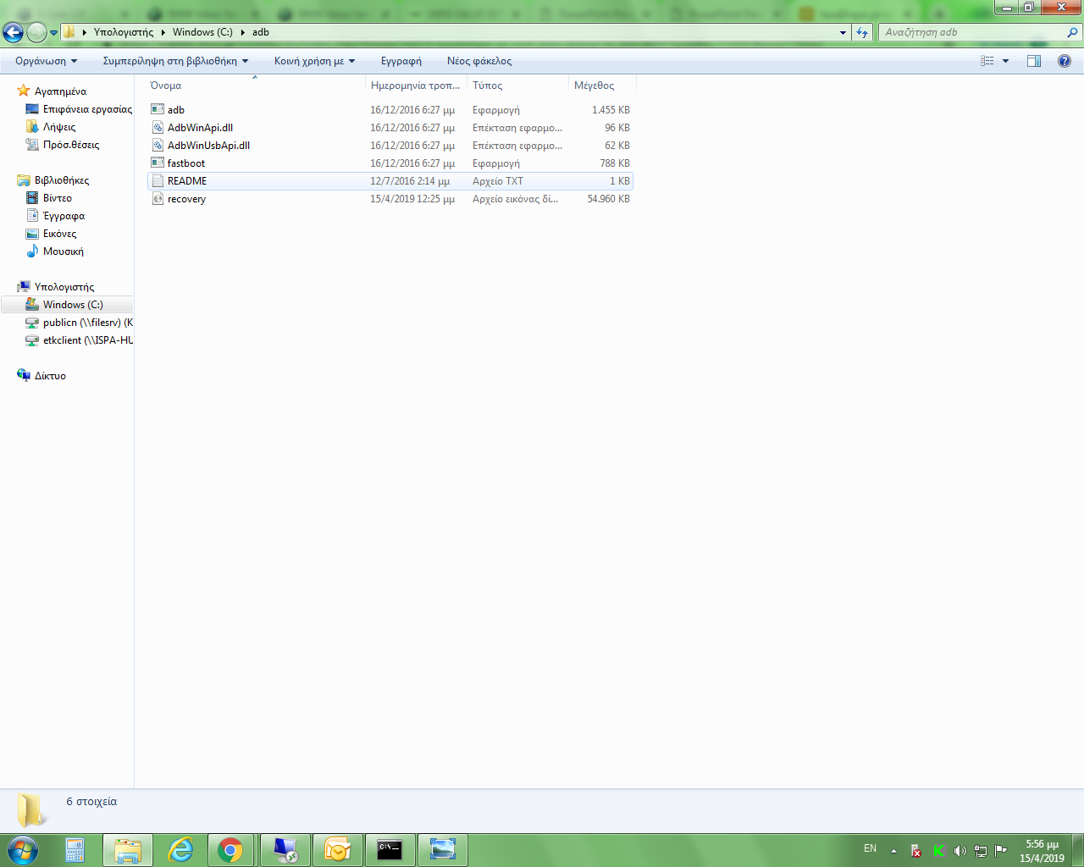Open the 'publicn (\\filesrv)' network drive
1084x867 pixels.
click(x=87, y=323)
